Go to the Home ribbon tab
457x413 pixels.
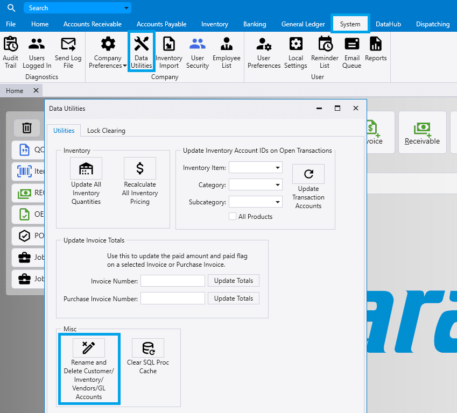pyautogui.click(x=40, y=24)
